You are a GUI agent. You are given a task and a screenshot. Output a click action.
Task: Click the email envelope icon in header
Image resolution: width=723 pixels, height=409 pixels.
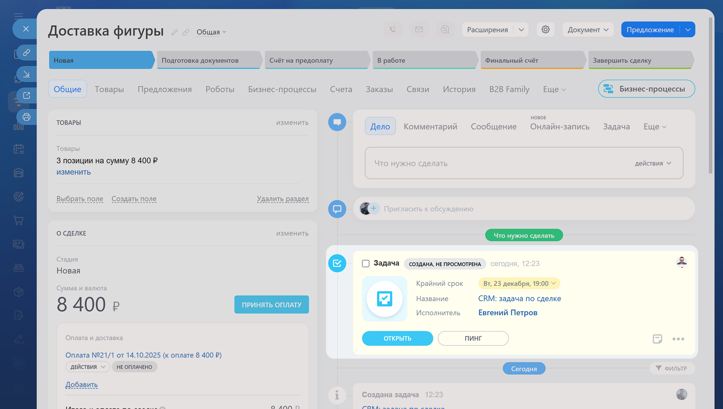point(419,29)
